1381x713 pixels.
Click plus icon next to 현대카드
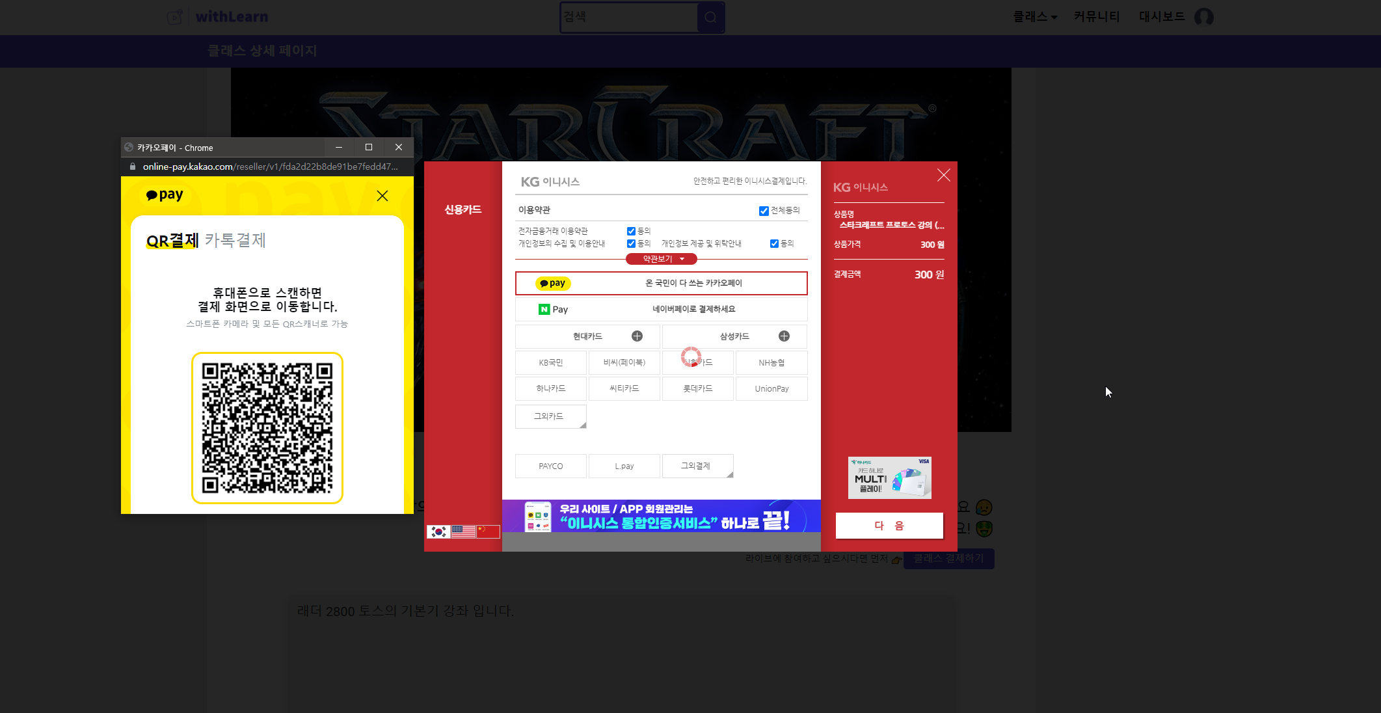637,336
